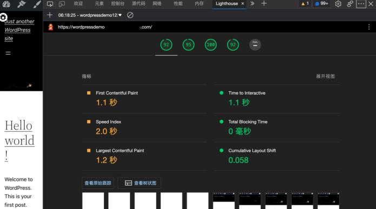Open the issues count 99+ badge
This screenshot has height=209, width=376.
(x=321, y=4)
